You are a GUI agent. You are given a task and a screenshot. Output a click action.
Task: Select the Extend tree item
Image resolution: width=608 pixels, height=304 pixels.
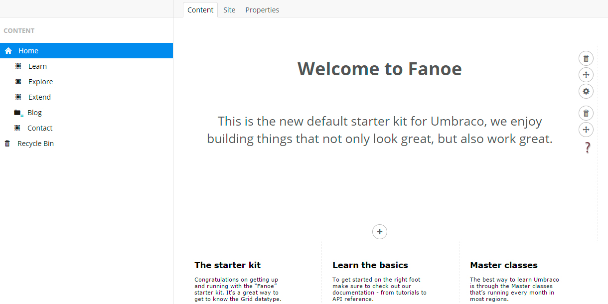(x=39, y=97)
